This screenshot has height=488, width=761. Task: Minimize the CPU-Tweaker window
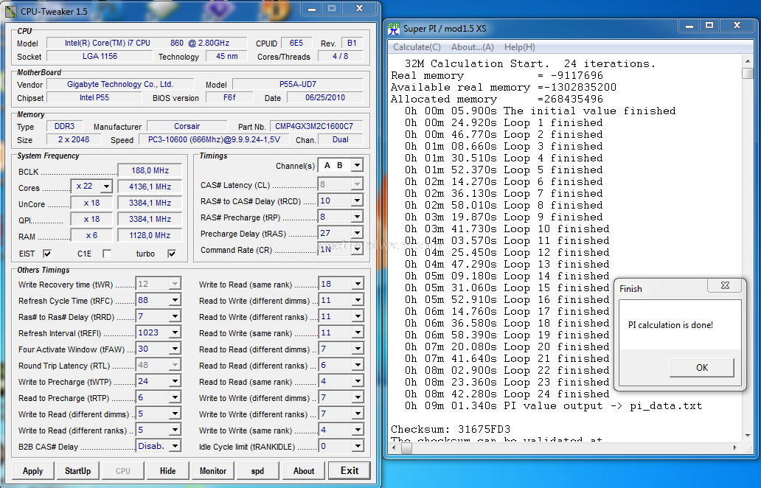pos(312,8)
